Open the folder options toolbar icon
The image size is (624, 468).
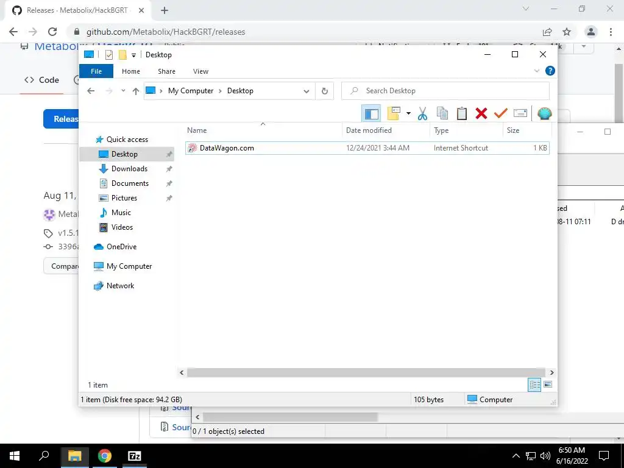pos(394,113)
